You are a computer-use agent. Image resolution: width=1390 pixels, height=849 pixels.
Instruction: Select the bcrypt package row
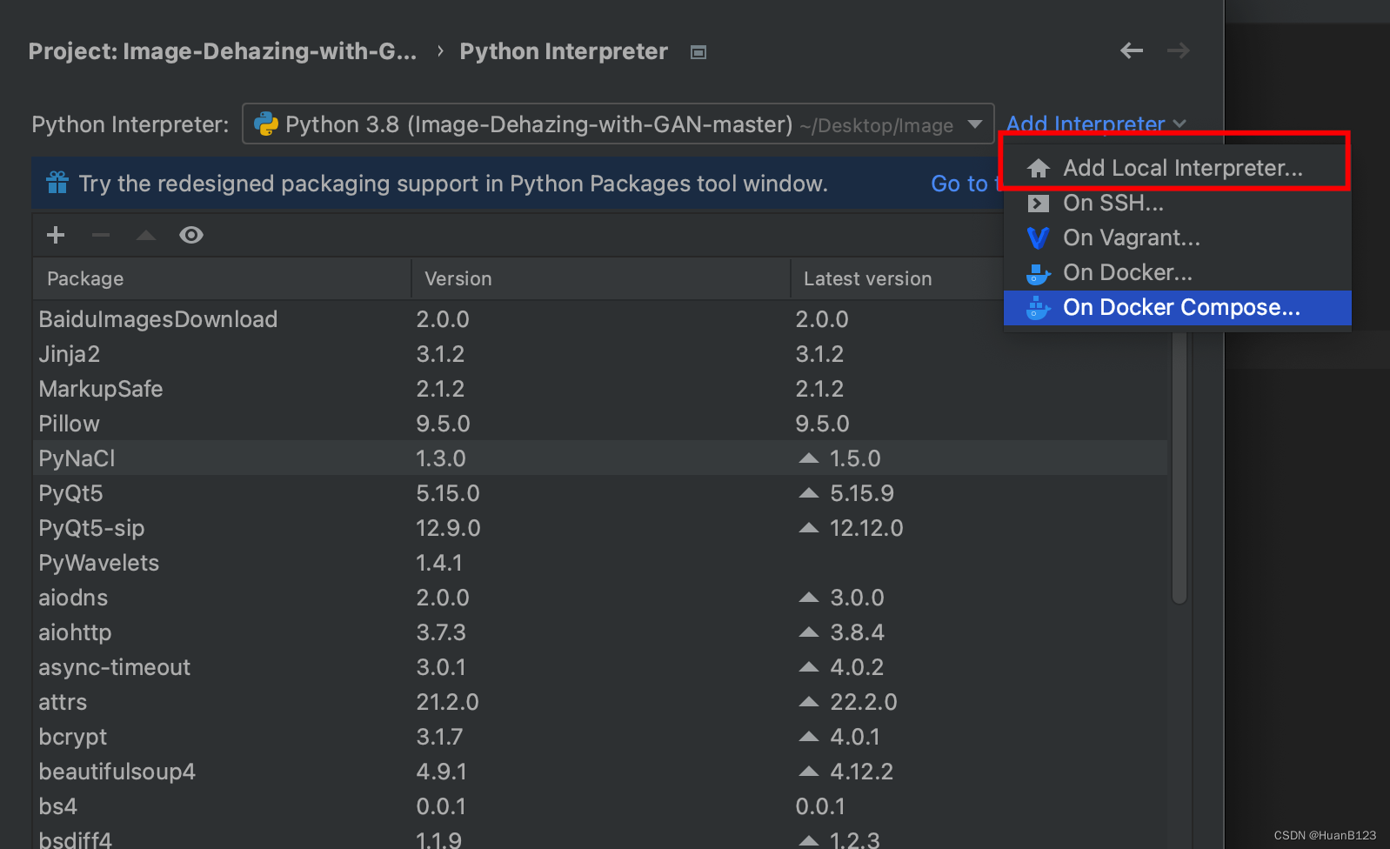(600, 737)
